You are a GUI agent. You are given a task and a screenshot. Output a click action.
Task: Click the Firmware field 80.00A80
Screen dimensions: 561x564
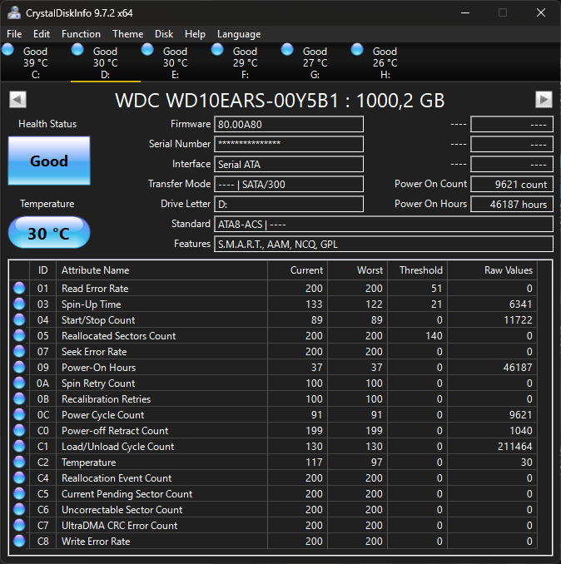point(289,125)
